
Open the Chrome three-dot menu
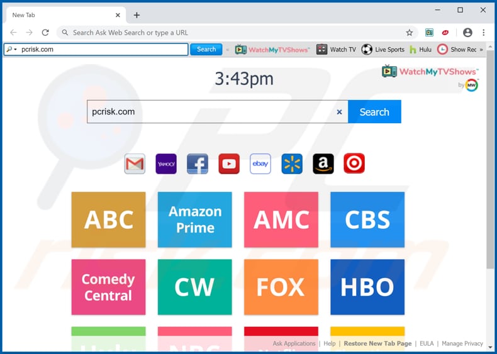coord(483,32)
